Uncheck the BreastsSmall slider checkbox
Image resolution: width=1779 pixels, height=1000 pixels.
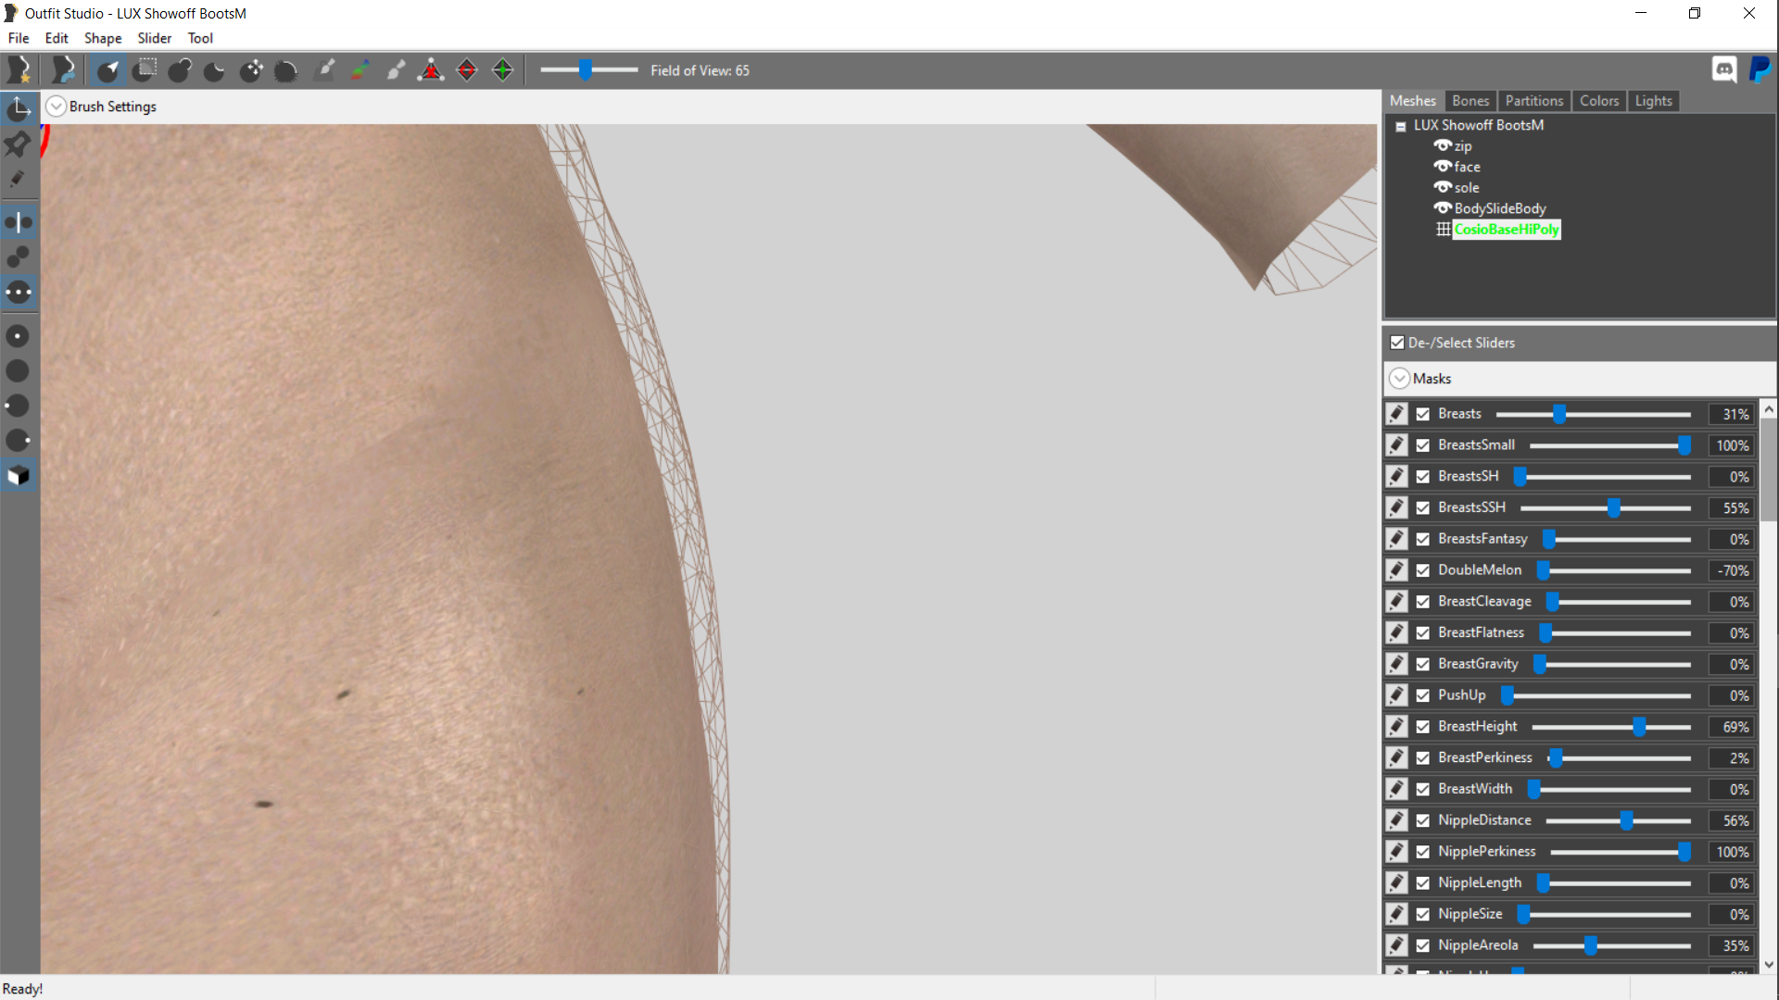pos(1423,445)
